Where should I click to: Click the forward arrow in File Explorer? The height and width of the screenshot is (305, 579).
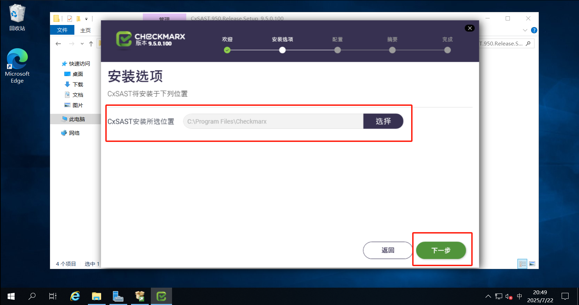coord(72,44)
